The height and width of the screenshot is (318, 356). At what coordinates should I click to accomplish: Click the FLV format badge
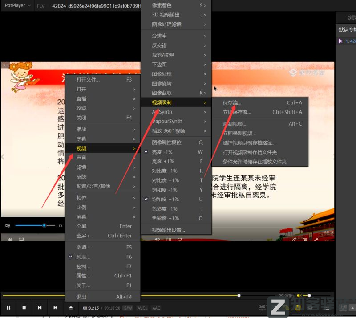(41, 6)
